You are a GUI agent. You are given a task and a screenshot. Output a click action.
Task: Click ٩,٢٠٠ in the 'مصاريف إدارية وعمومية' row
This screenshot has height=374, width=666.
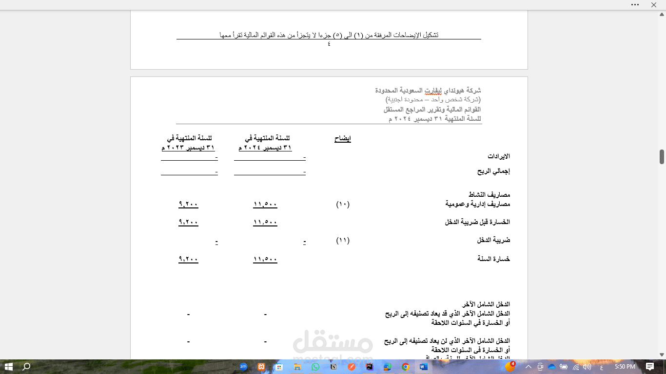(188, 205)
